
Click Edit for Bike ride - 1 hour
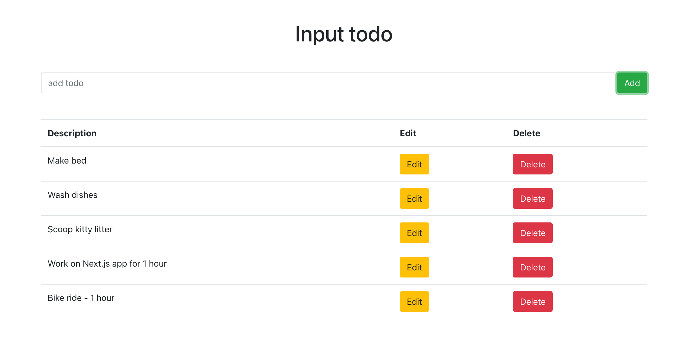414,301
